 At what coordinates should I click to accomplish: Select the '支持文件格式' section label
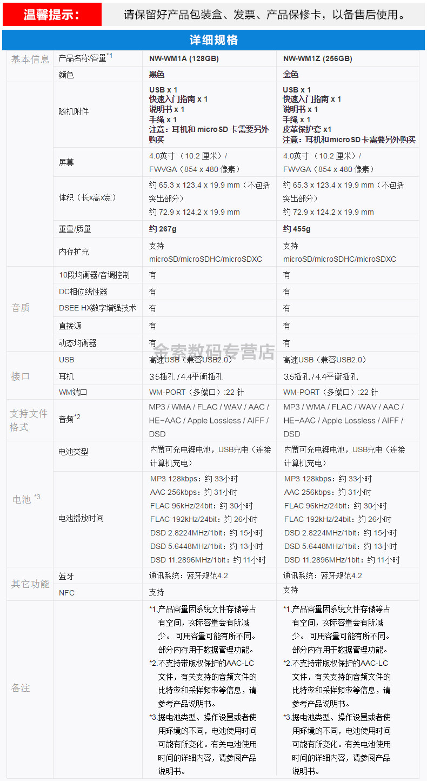coord(29,420)
